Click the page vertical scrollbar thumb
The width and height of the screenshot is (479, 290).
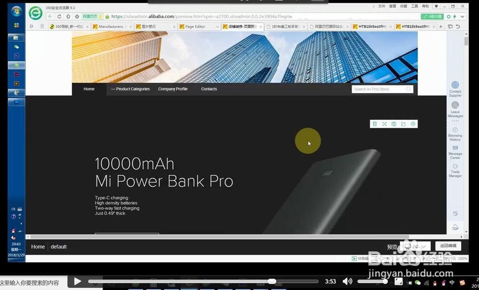[x=466, y=41]
